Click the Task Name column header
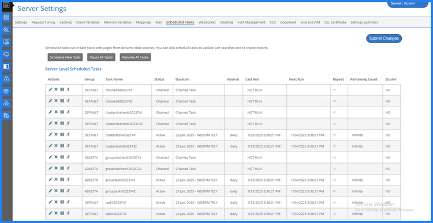Image resolution: width=433 pixels, height=223 pixels. tap(114, 80)
